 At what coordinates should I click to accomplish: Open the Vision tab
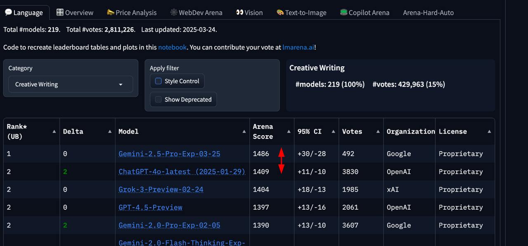pyautogui.click(x=249, y=12)
